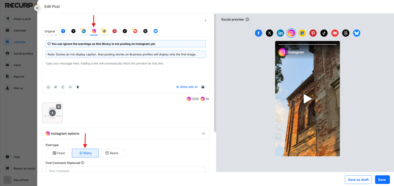Delete the attached video with the trash icon
Screen dimensions: 394x186
58,107
